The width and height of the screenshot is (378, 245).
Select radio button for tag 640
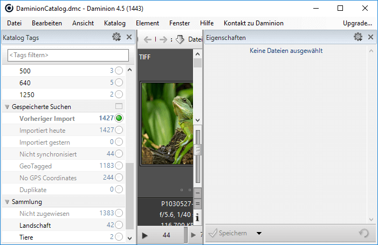(119, 83)
